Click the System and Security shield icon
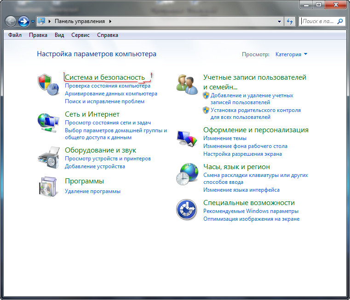Screen dimensions: 350x300 click(48, 85)
